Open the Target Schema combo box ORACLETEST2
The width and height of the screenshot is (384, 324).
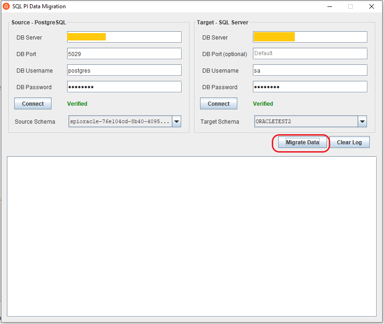click(310, 121)
